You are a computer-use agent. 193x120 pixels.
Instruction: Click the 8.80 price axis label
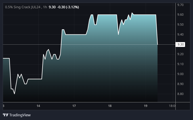pos(180,94)
